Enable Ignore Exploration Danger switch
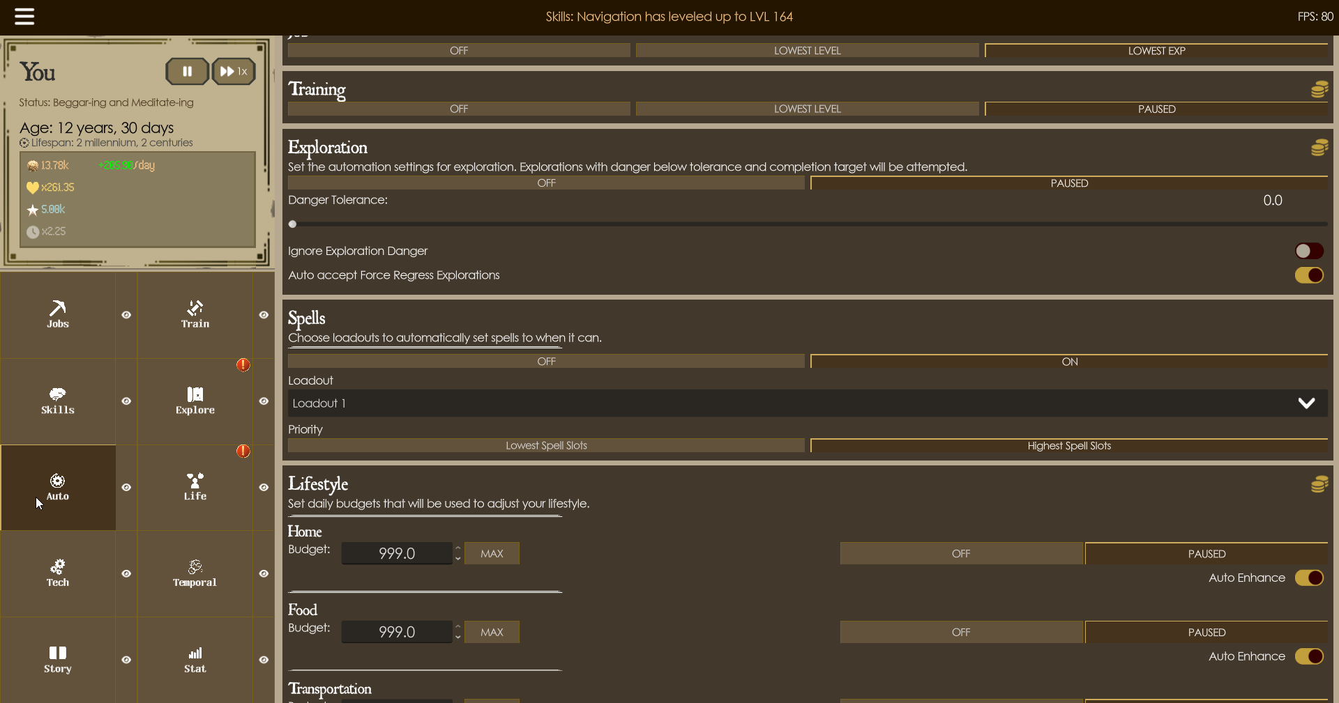This screenshot has height=703, width=1339. pyautogui.click(x=1309, y=251)
